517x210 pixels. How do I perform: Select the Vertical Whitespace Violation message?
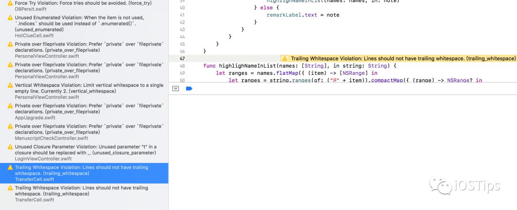[x=89, y=88]
